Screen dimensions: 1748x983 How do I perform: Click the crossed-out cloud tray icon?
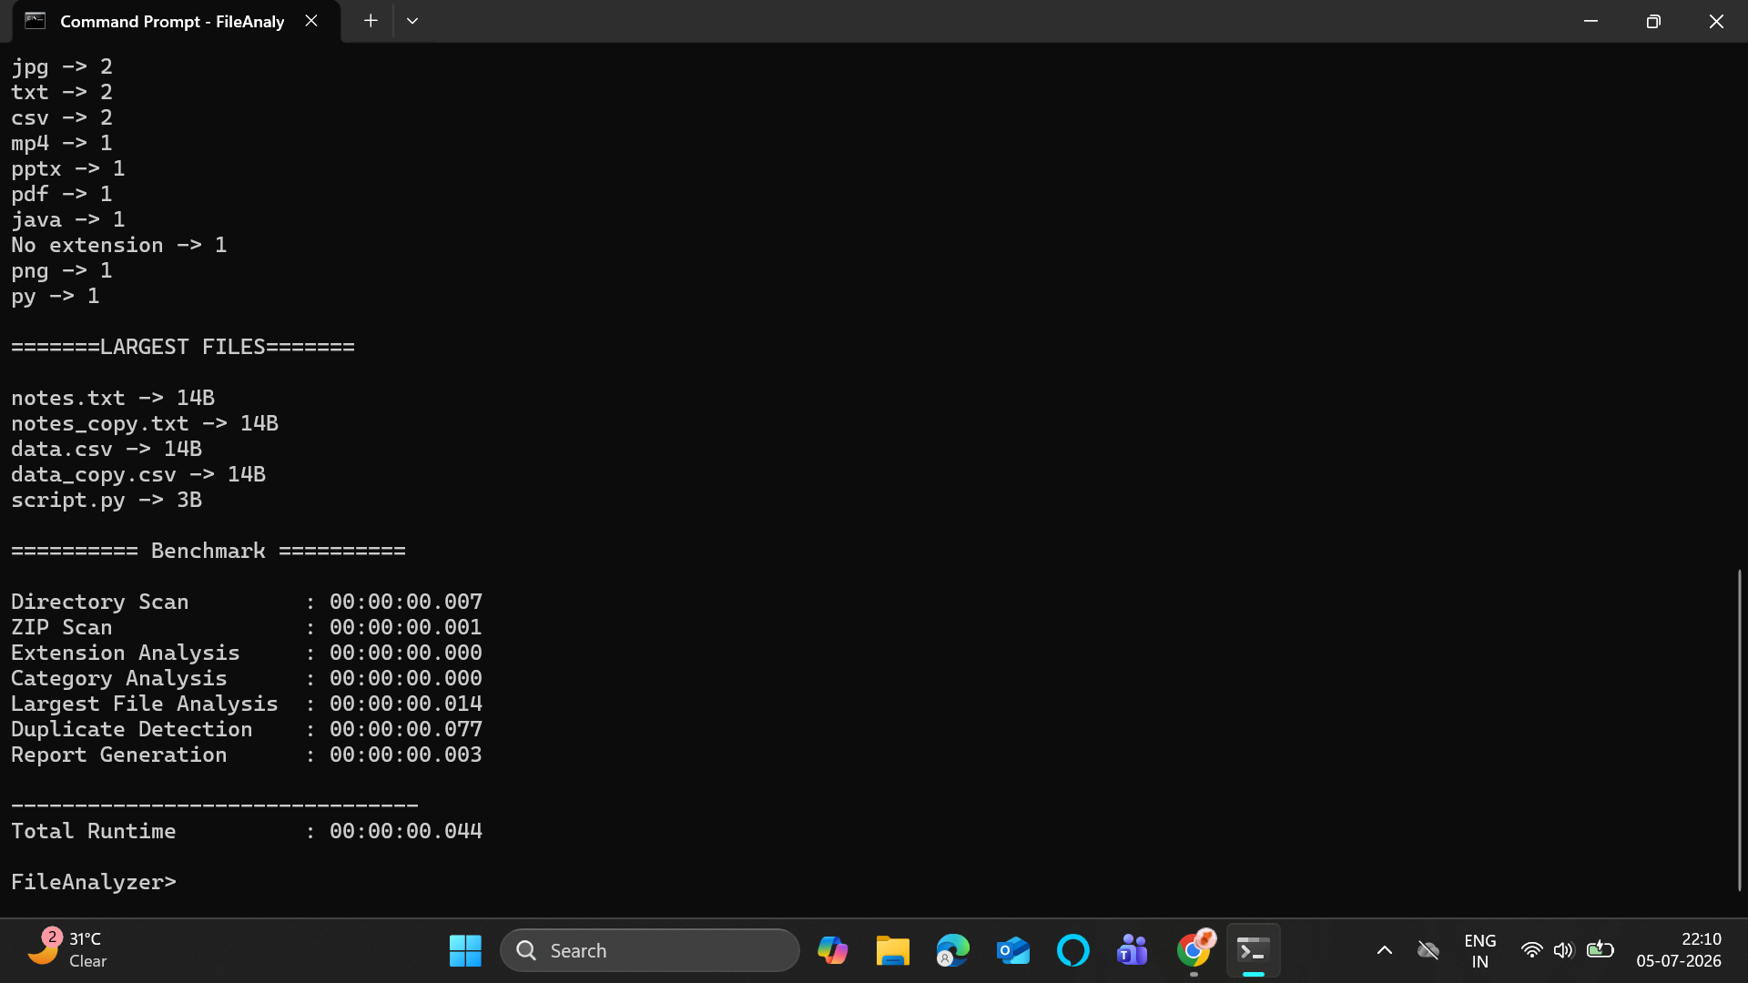tap(1428, 951)
